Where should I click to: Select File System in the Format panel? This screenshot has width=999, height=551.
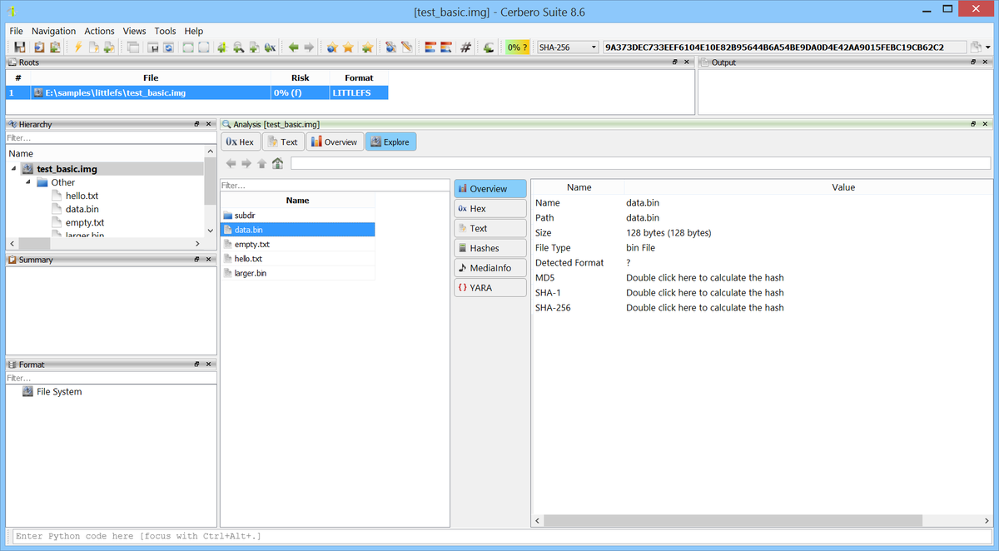(59, 391)
